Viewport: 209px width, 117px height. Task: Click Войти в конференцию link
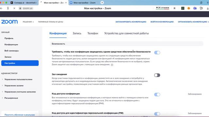tap(162, 22)
